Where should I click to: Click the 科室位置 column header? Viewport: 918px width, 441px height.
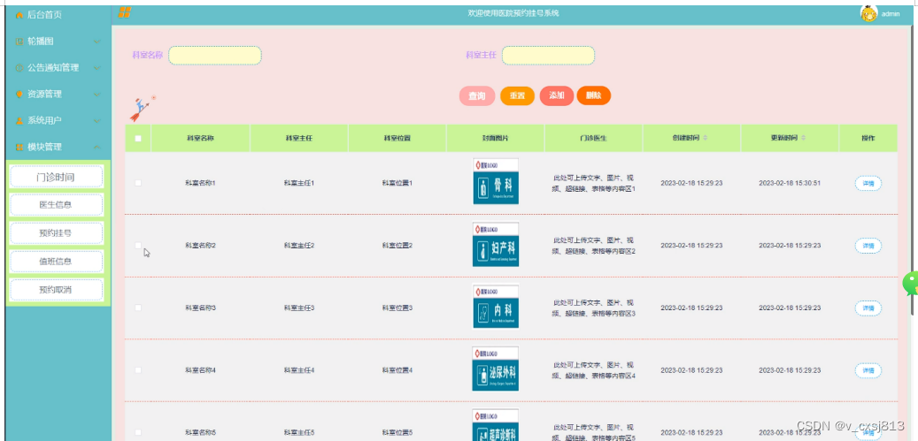397,139
